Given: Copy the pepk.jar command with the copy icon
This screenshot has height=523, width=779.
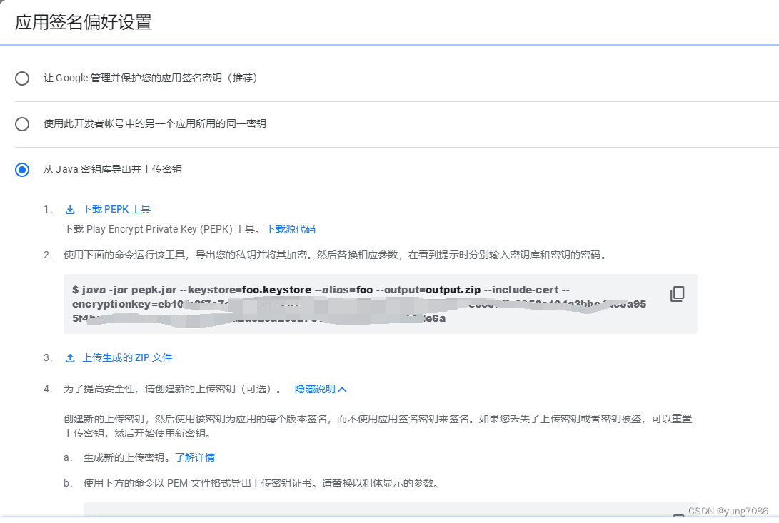Looking at the screenshot, I should (x=677, y=294).
